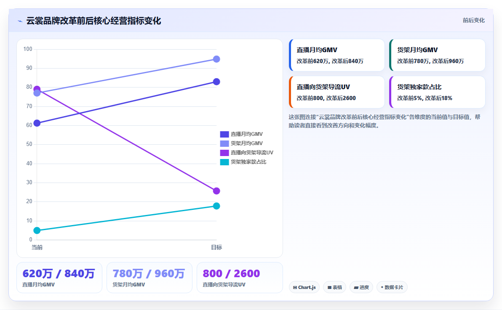The image size is (502, 310).
Task: Open the 货架独家款占比 info card
Action: click(437, 92)
